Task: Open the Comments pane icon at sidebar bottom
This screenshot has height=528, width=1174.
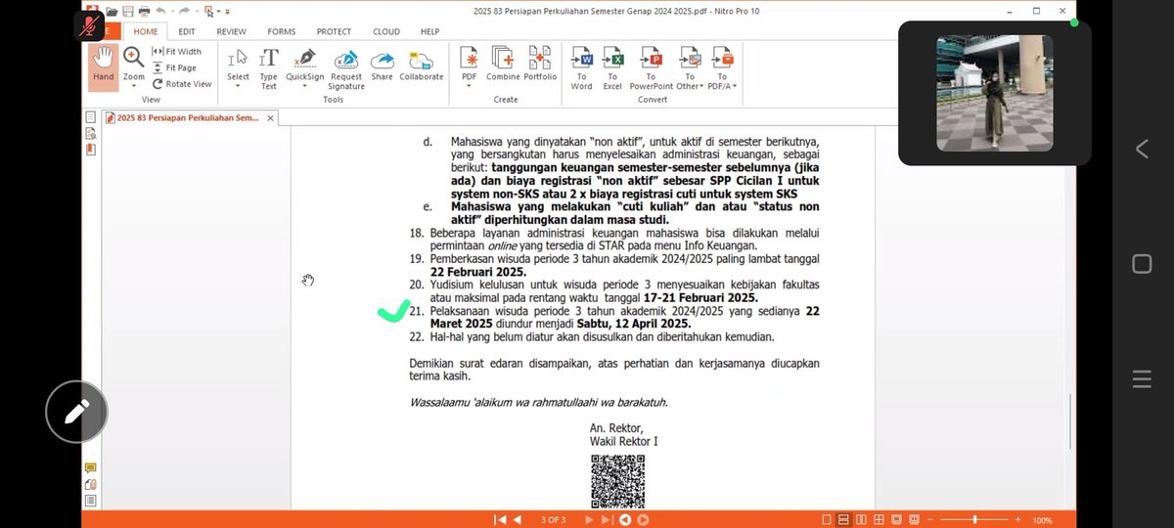Action: [x=91, y=468]
